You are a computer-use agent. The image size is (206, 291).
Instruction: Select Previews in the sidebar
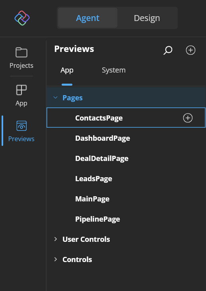coord(21,131)
